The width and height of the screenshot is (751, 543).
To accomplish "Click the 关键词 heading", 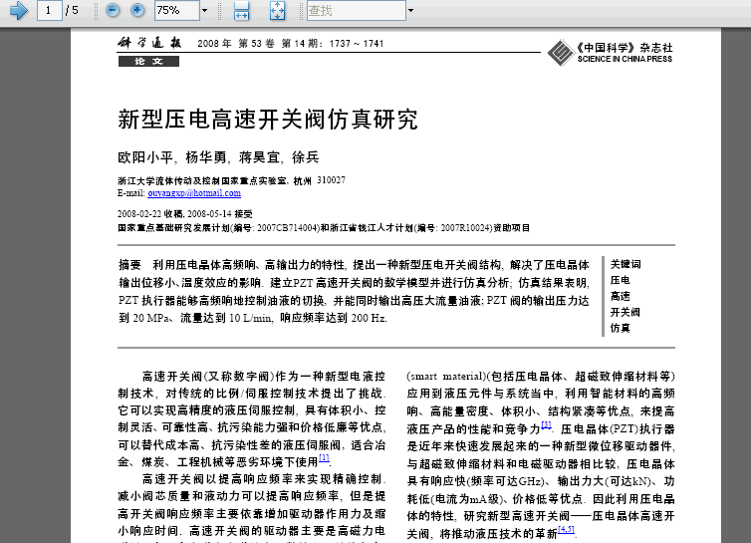I will [x=626, y=264].
